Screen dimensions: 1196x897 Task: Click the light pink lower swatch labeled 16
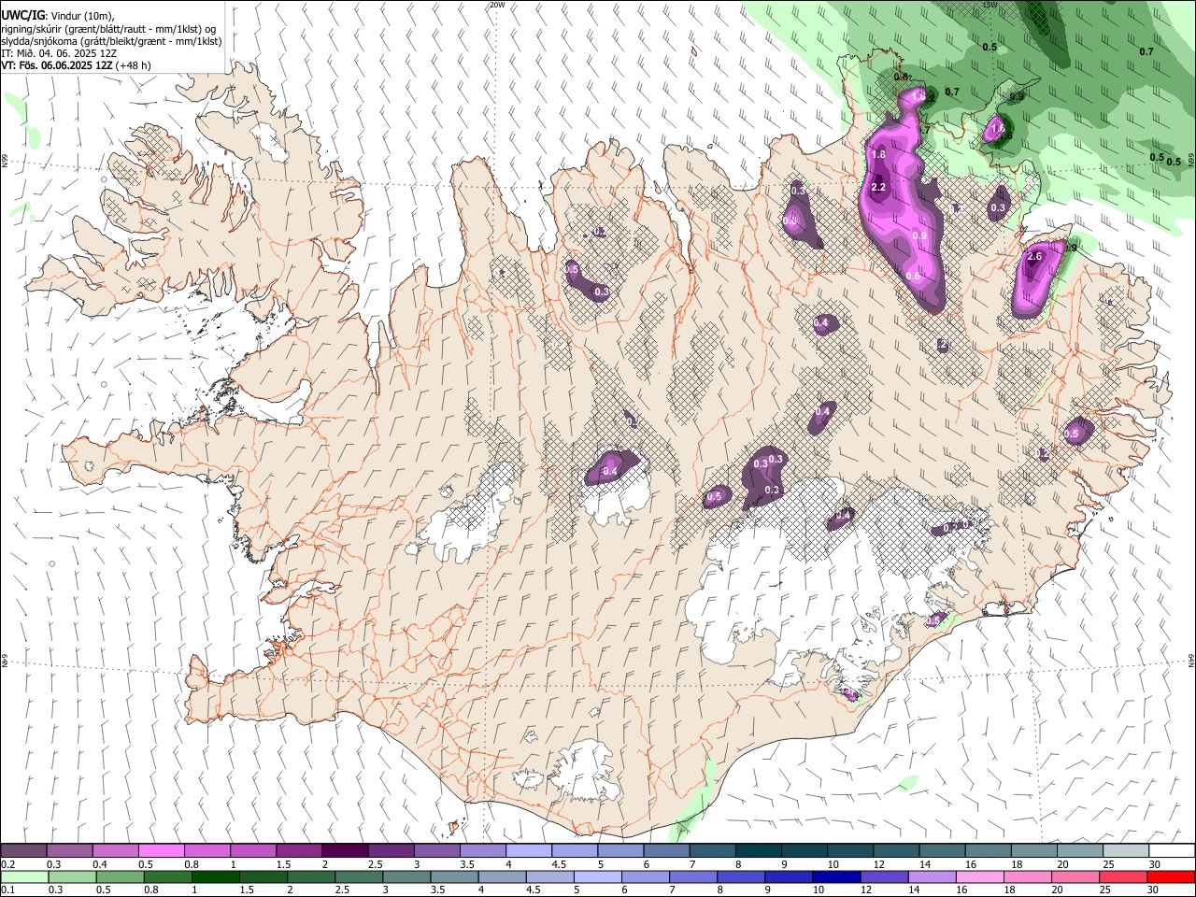click(978, 876)
